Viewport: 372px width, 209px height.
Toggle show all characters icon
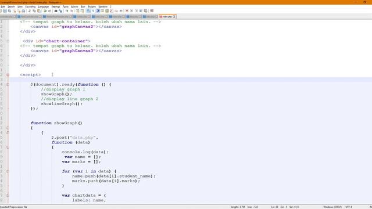pyautogui.click(x=93, y=11)
